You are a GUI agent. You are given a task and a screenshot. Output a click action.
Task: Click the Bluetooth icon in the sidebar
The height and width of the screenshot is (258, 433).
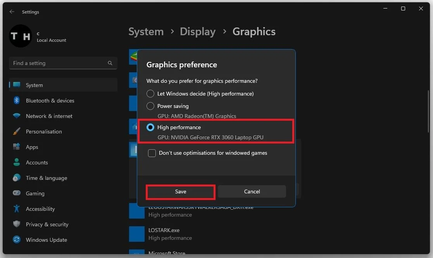click(17, 100)
